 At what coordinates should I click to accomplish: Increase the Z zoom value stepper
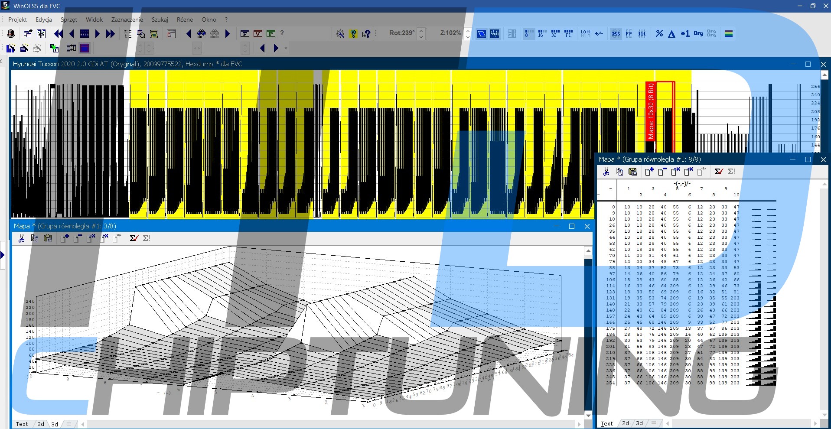(467, 31)
